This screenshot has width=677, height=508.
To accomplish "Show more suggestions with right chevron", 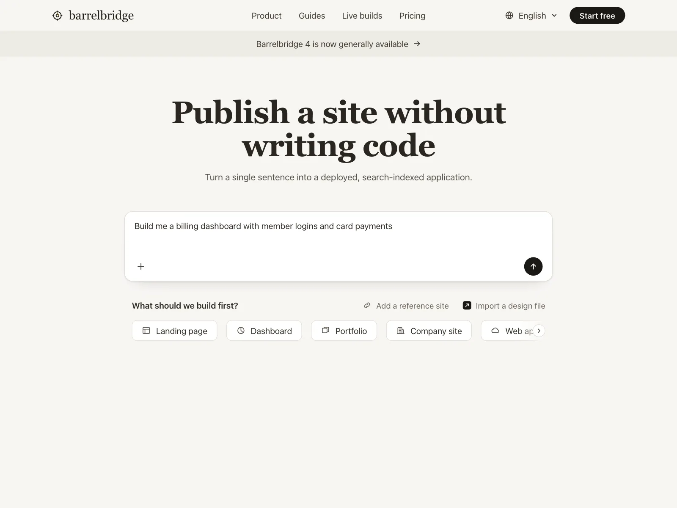I will point(539,331).
